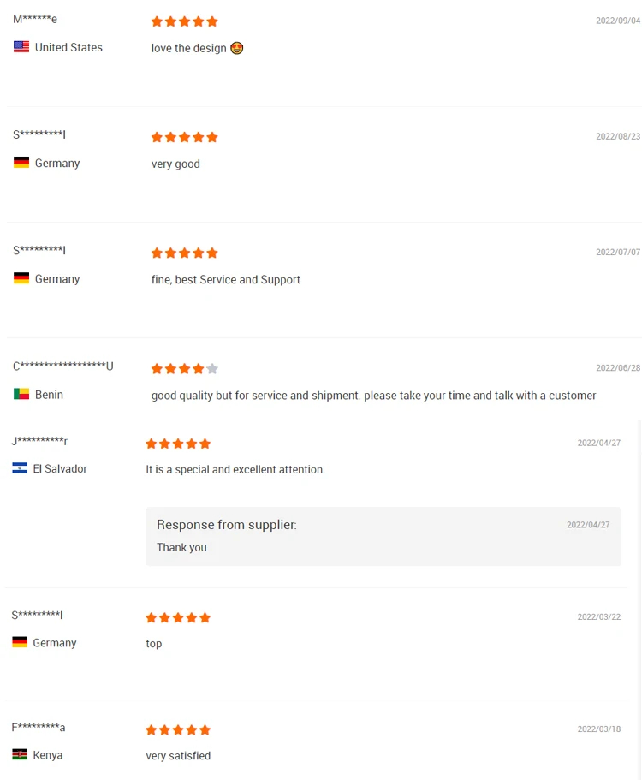The width and height of the screenshot is (642, 780).
Task: Select the Germany flag by the 2022/07/07 review
Action: (21, 278)
